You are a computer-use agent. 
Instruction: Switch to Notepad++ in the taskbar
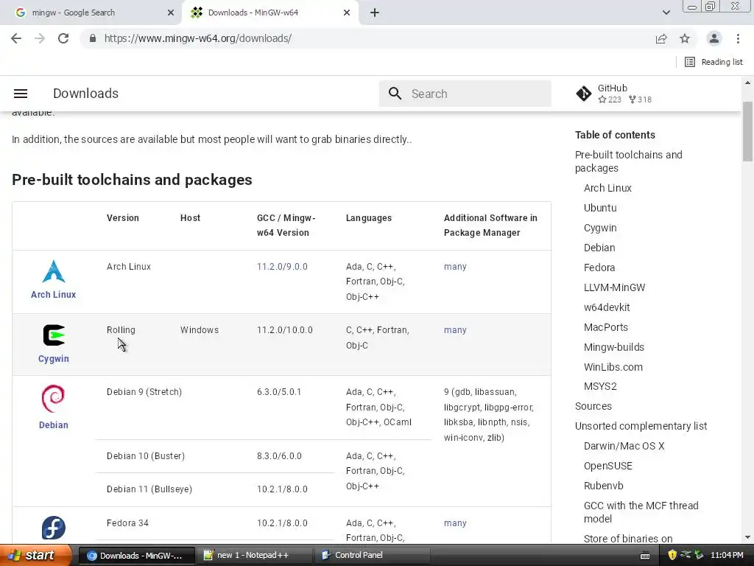click(x=254, y=556)
